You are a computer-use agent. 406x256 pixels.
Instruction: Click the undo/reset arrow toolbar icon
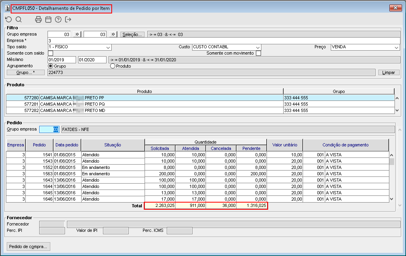point(8,19)
